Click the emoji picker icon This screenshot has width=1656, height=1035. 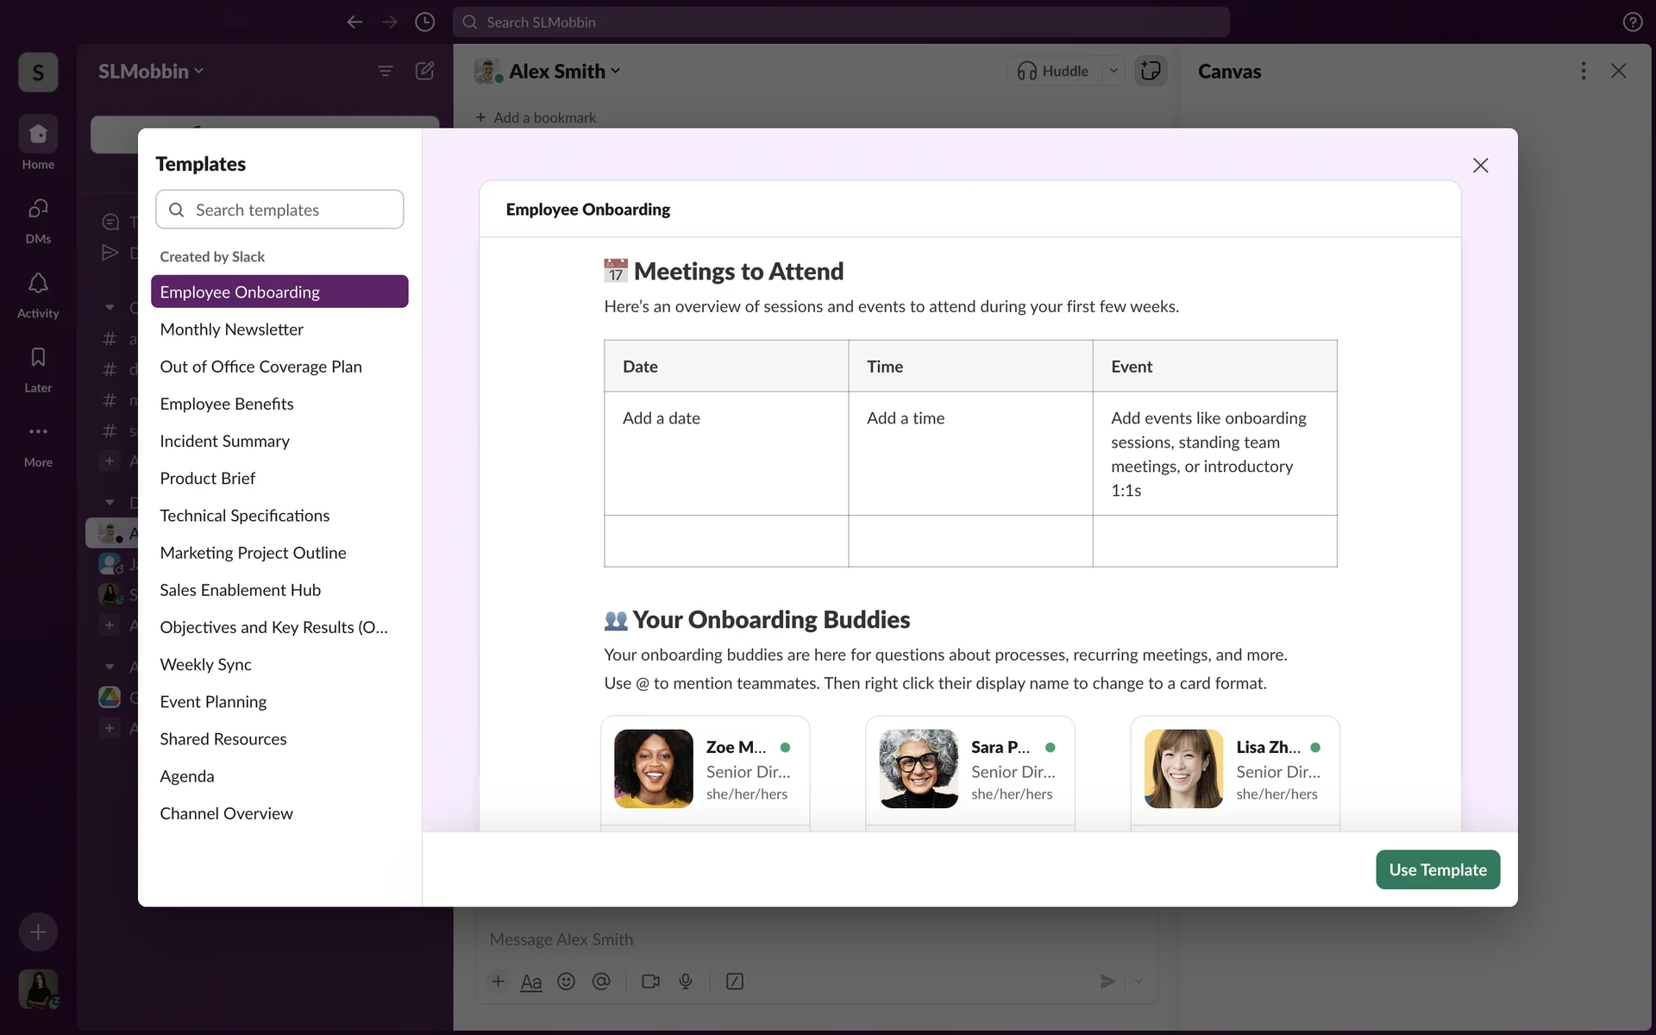click(x=566, y=982)
